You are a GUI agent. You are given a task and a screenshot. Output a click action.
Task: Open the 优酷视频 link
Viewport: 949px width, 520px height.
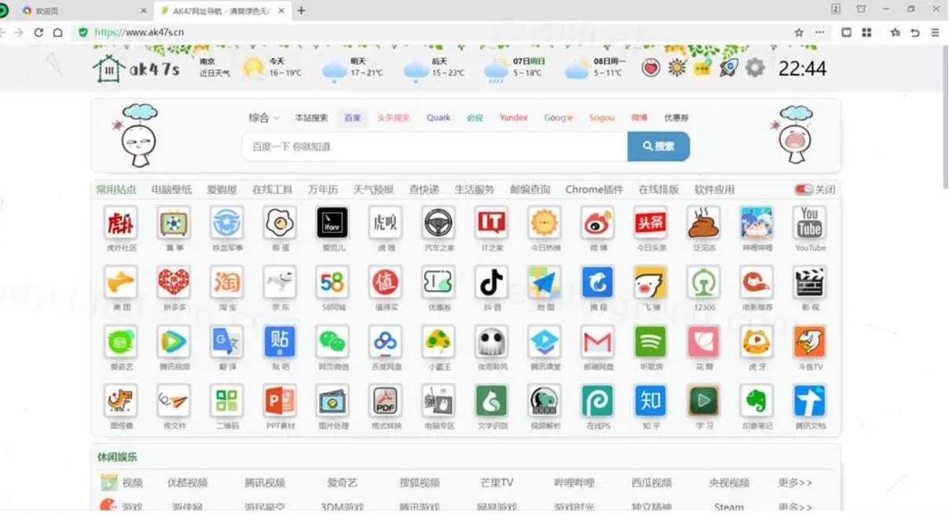pyautogui.click(x=188, y=482)
